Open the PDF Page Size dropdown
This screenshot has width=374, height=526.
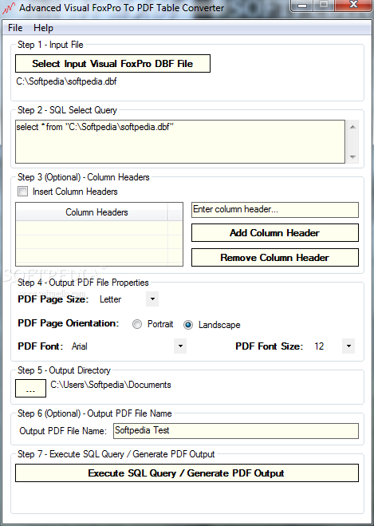152,299
